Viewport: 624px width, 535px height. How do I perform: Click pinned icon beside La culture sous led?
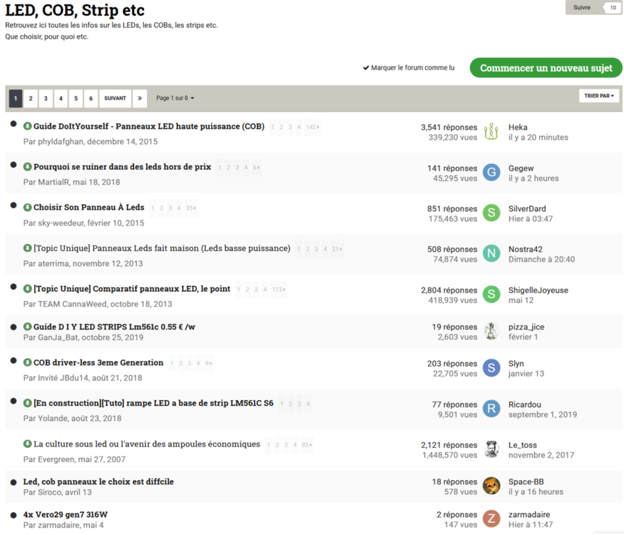[x=27, y=444]
